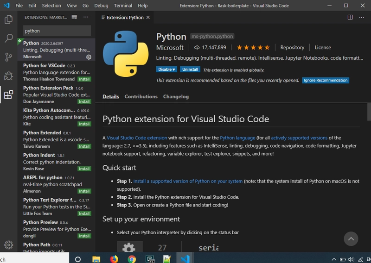
Task: Click the scroll-to-top arrow circle
Action: 351,238
